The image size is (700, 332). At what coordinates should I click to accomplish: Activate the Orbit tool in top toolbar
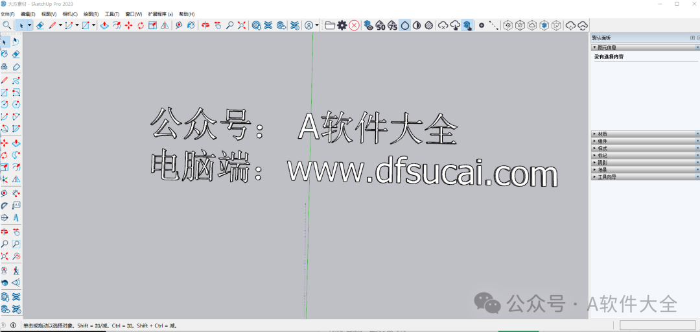[205, 25]
